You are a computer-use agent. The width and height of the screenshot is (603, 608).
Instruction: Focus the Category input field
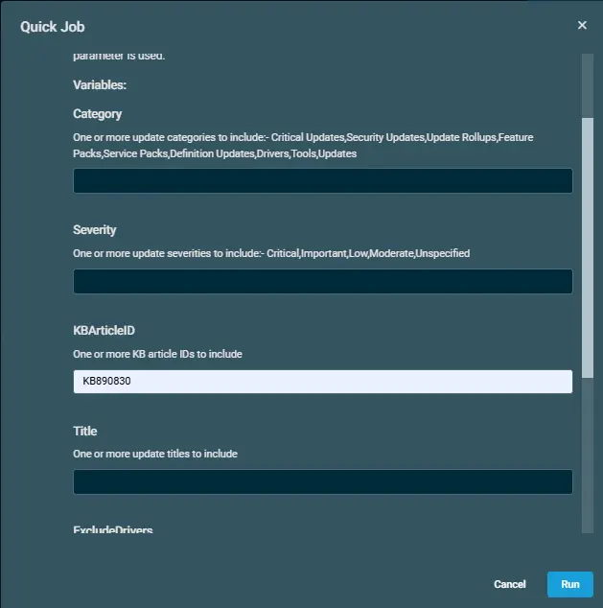(323, 180)
